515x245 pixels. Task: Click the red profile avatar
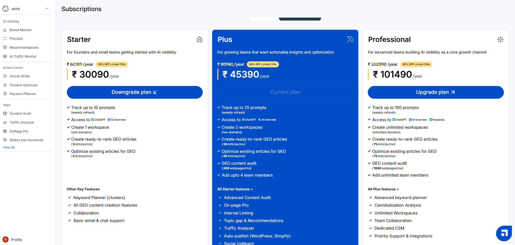tap(5, 240)
